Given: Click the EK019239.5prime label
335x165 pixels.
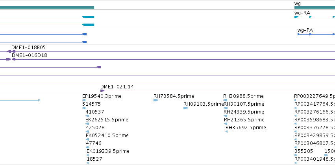Looking at the screenshot, I should [108, 151].
